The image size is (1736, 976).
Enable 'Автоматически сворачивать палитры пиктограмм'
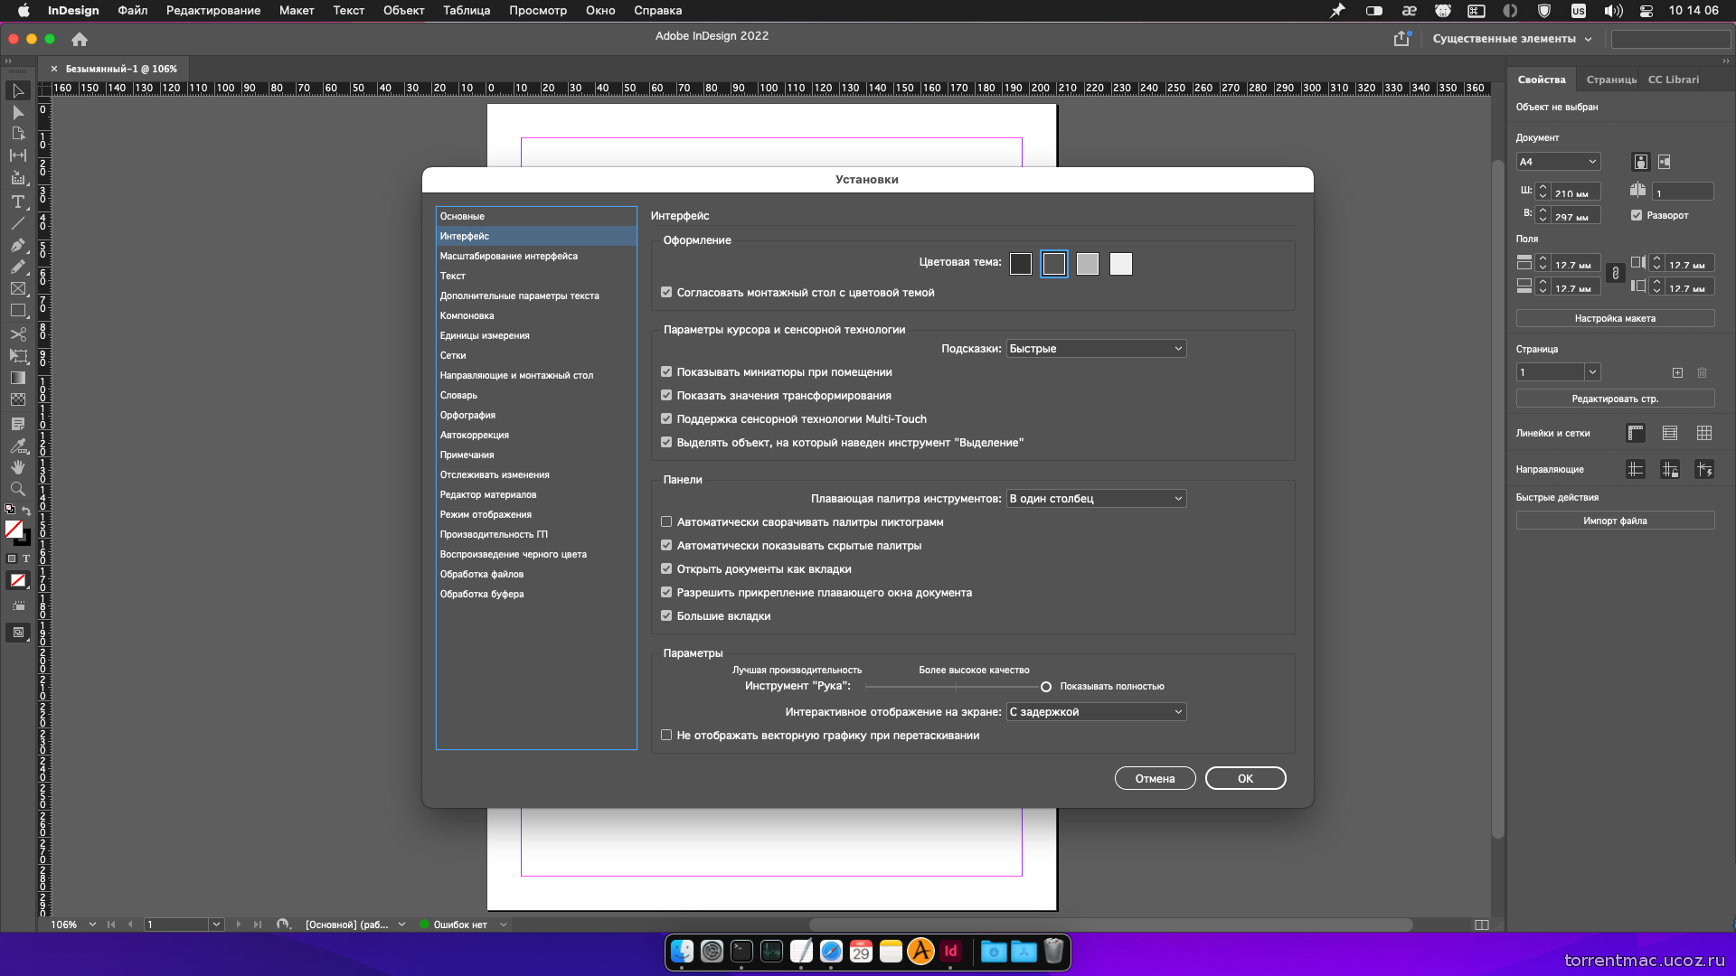tap(666, 521)
